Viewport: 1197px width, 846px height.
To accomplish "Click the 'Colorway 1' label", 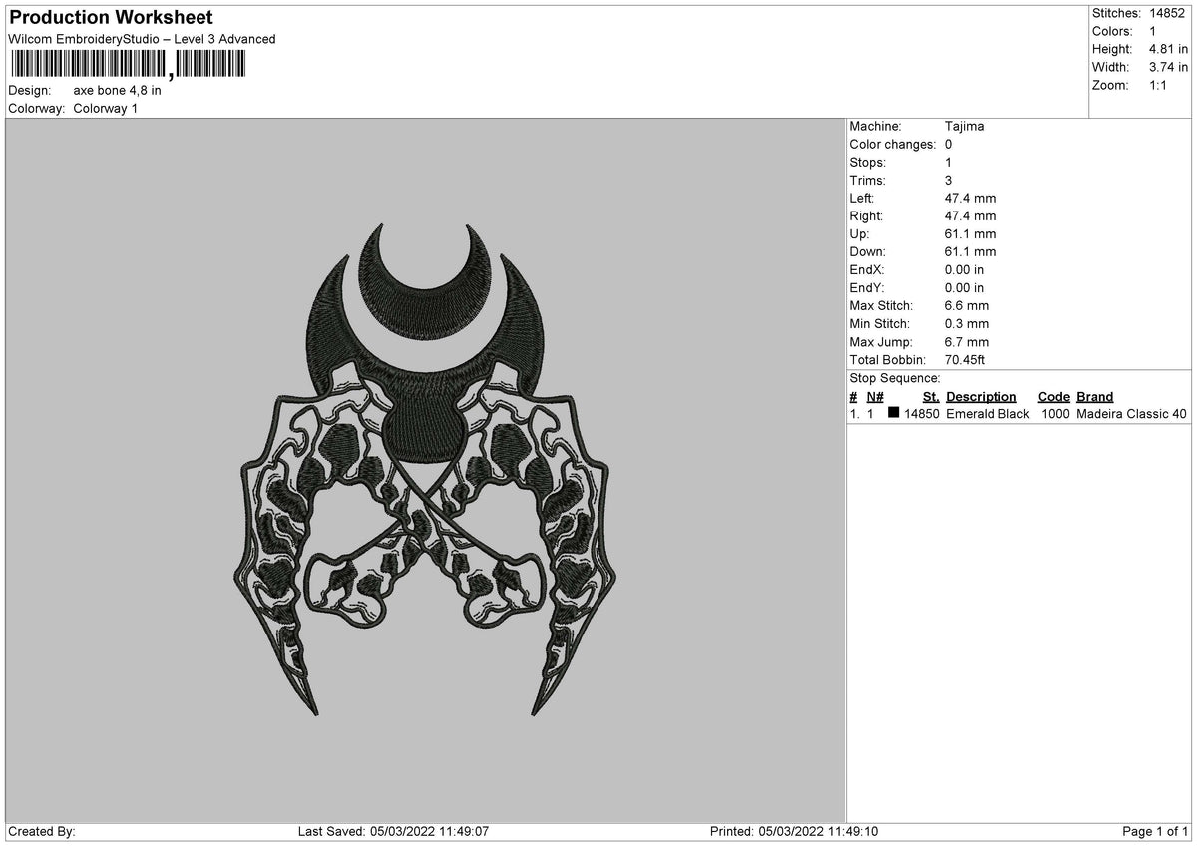I will (x=108, y=109).
